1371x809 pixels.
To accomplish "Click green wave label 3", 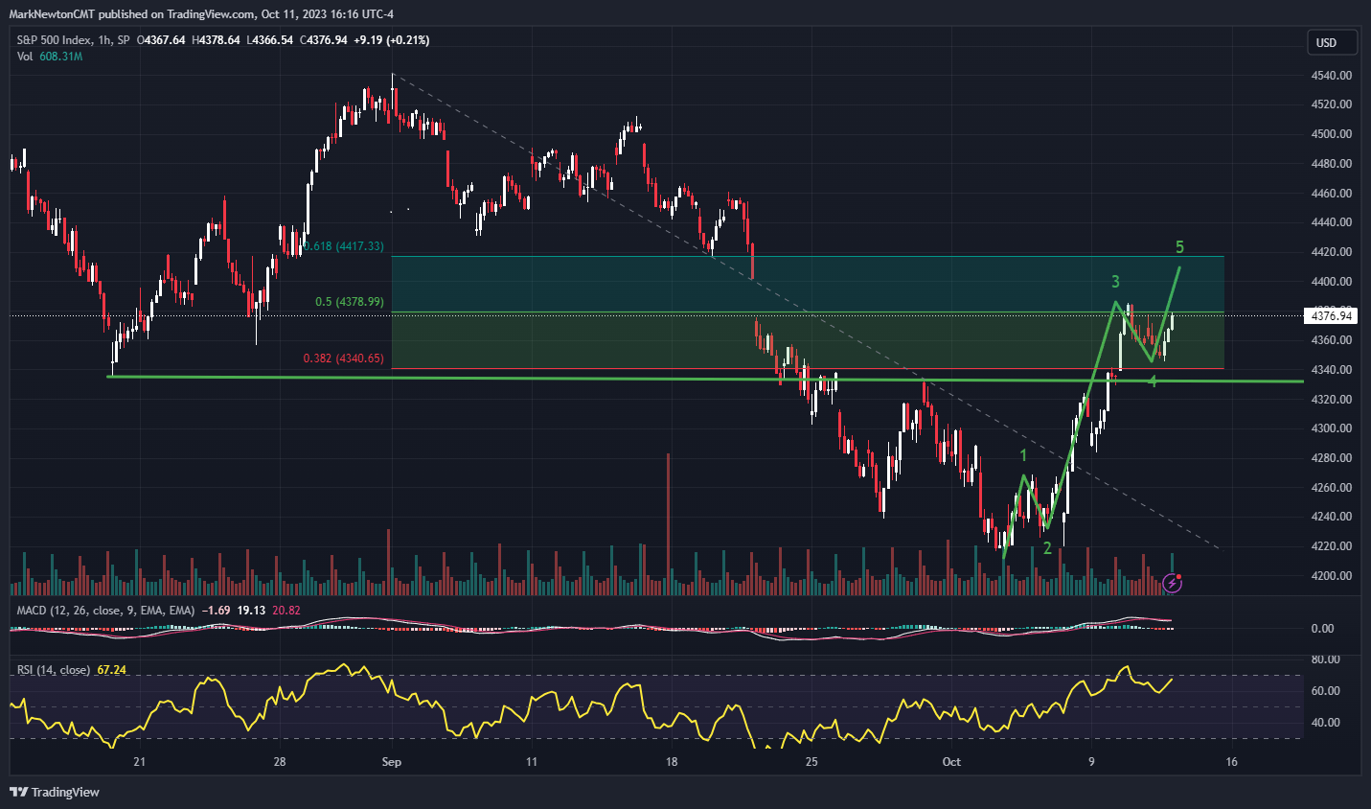I will (x=1115, y=282).
